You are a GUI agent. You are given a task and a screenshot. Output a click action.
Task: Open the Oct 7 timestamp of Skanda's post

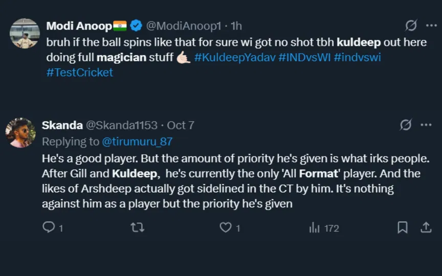pyautogui.click(x=181, y=125)
